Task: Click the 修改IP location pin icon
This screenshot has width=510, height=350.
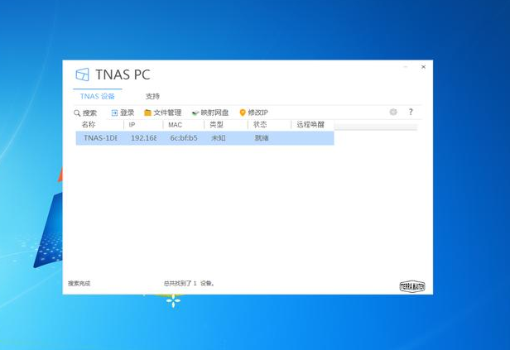Action: point(243,113)
